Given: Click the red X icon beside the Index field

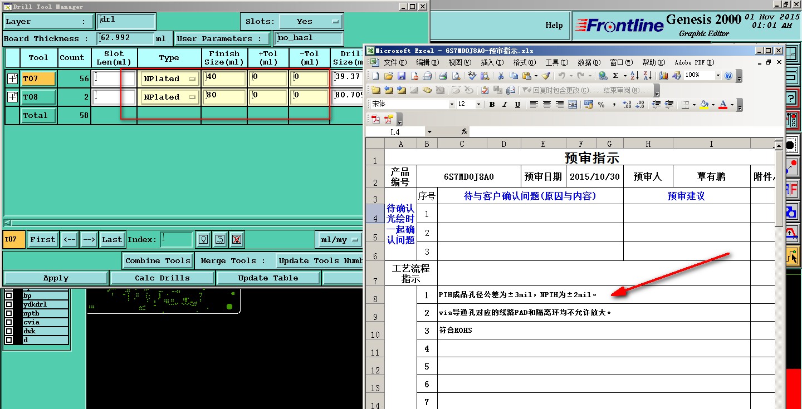Looking at the screenshot, I should point(237,240).
